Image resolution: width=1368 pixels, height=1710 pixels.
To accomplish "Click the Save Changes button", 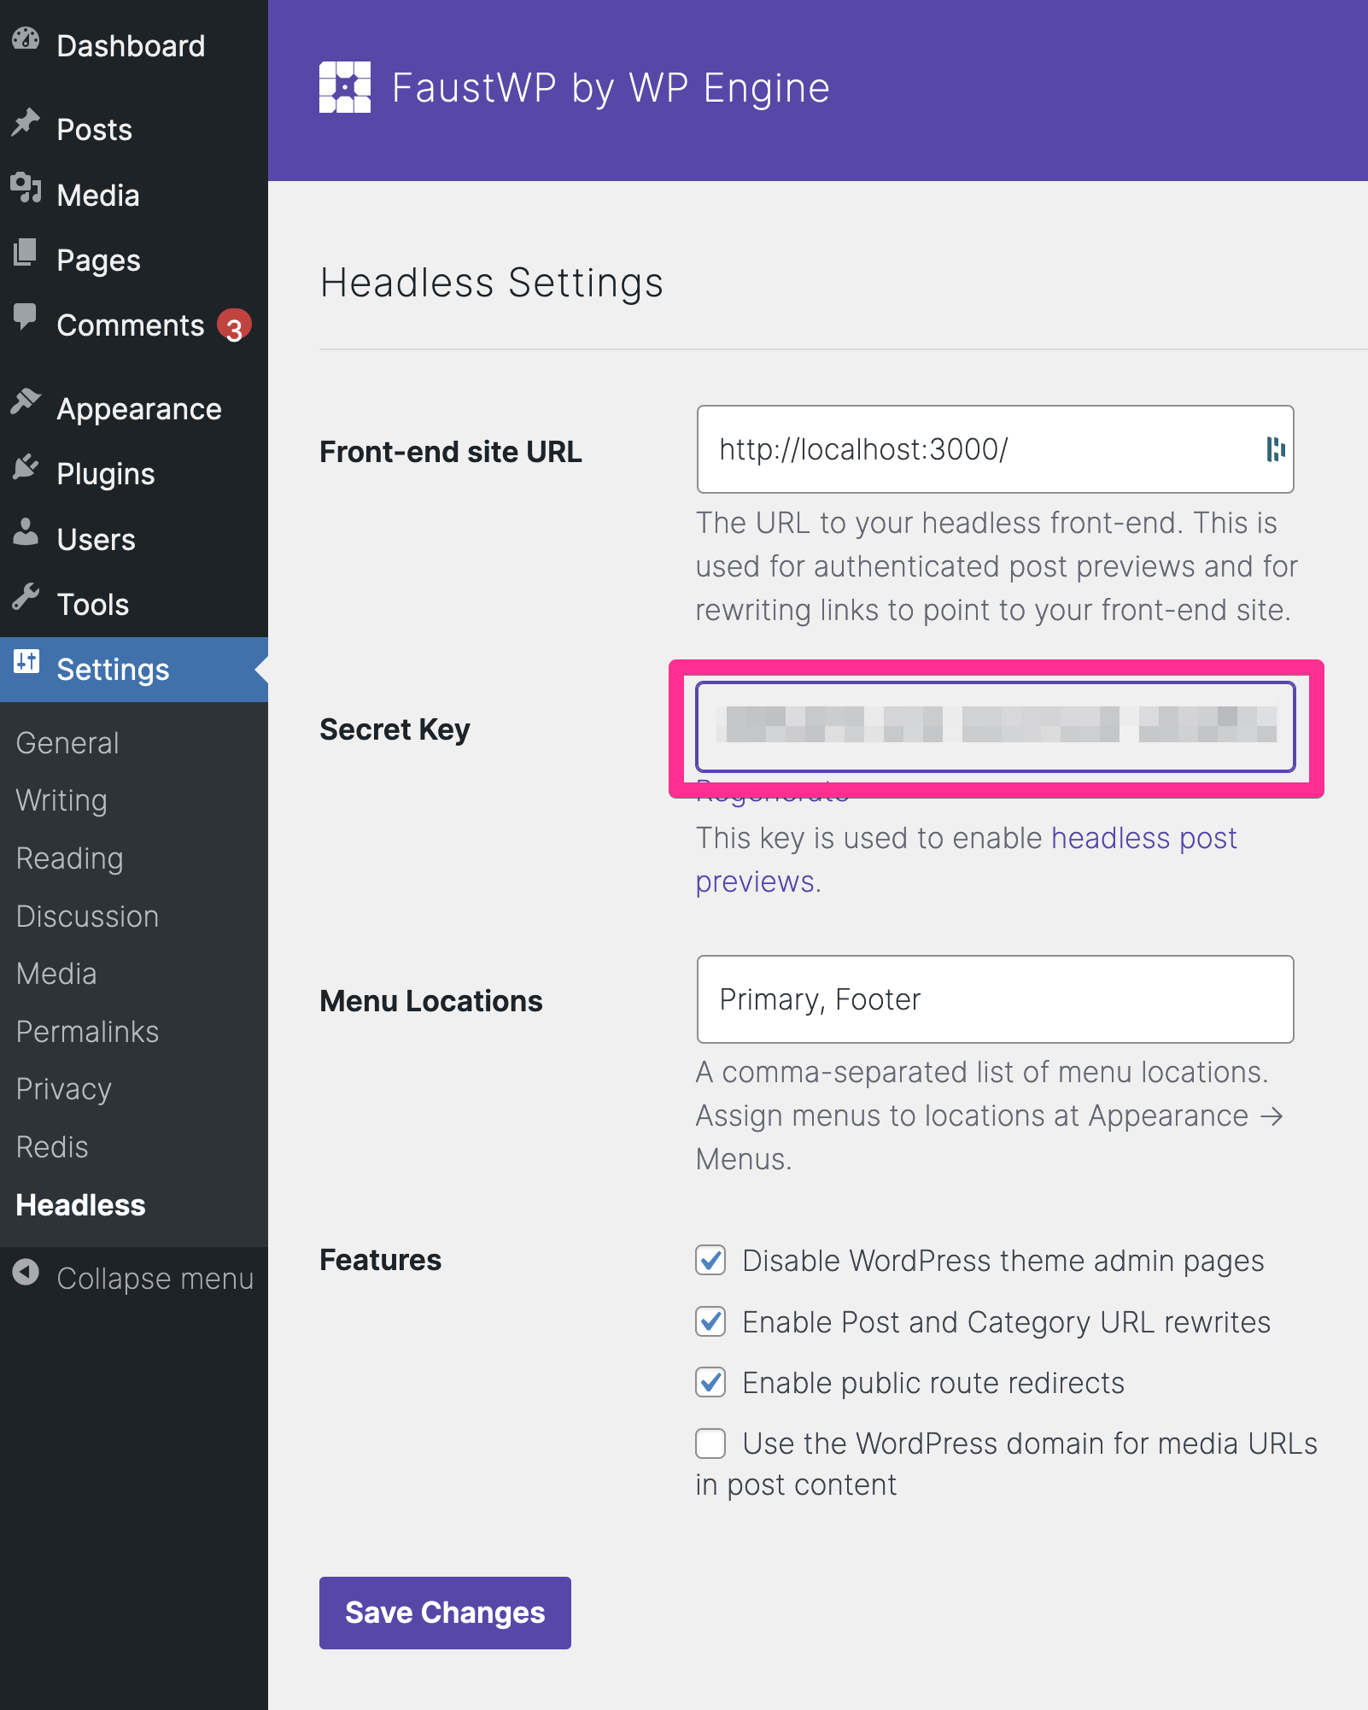I will point(445,1613).
